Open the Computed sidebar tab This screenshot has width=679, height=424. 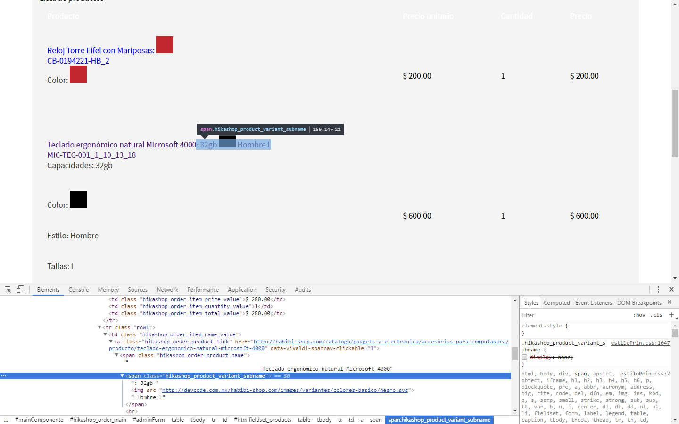557,303
